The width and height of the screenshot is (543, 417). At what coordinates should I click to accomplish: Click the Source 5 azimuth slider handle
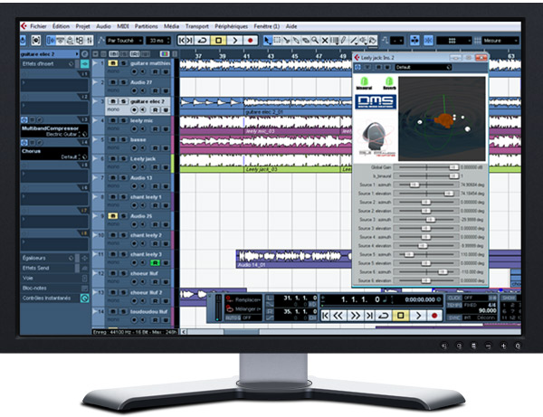pyautogui.click(x=409, y=254)
